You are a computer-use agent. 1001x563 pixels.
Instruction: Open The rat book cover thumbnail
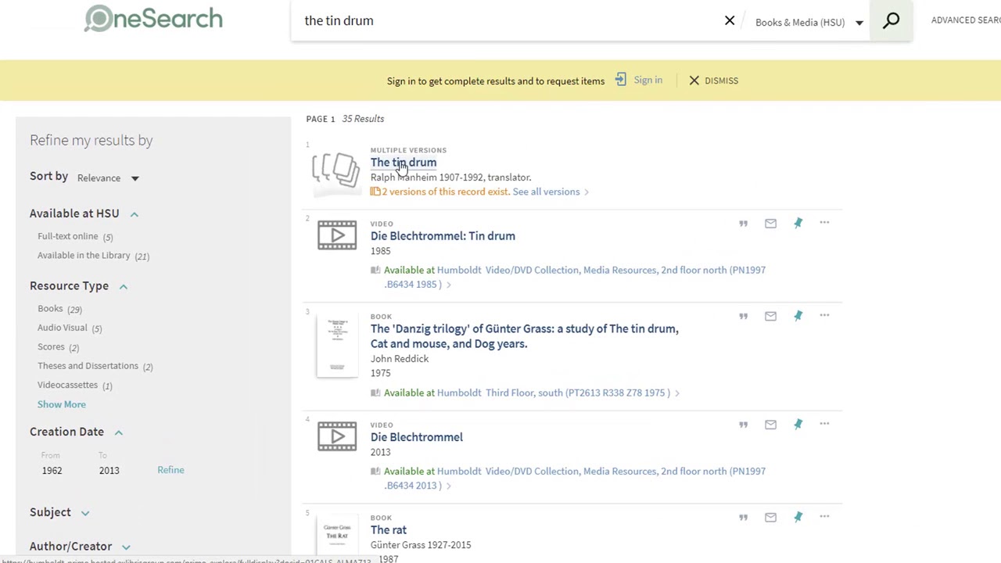coord(337,536)
